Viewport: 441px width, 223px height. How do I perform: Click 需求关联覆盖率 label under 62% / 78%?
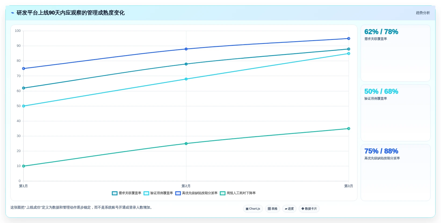pyautogui.click(x=375, y=39)
